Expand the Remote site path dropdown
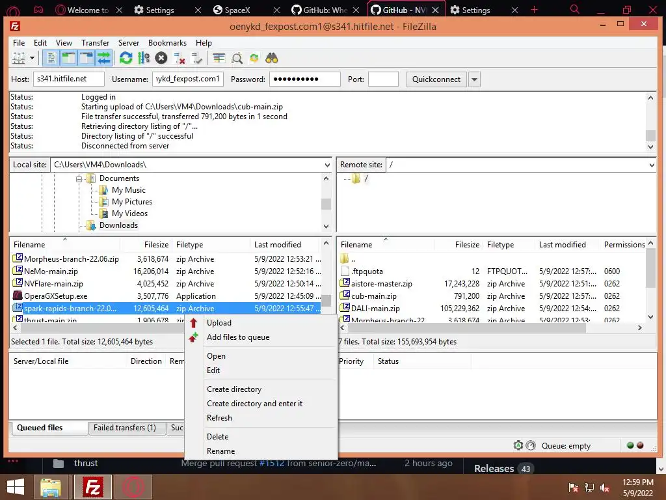Viewport: 666px width, 500px height. click(652, 165)
